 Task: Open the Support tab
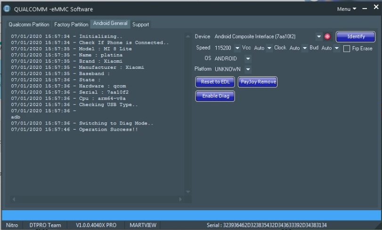coord(140,25)
